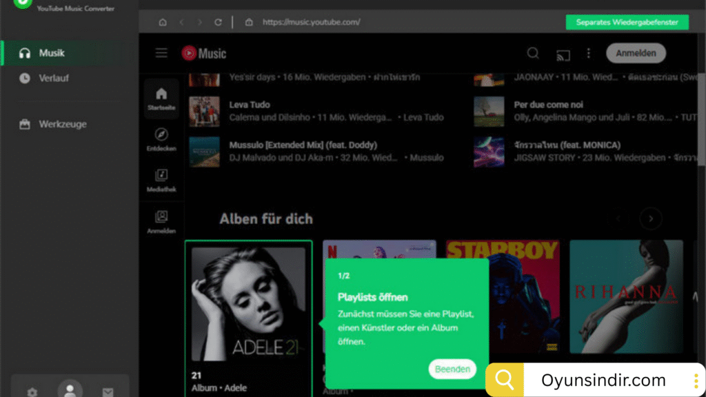Dismiss the tutorial with Beenden

452,369
